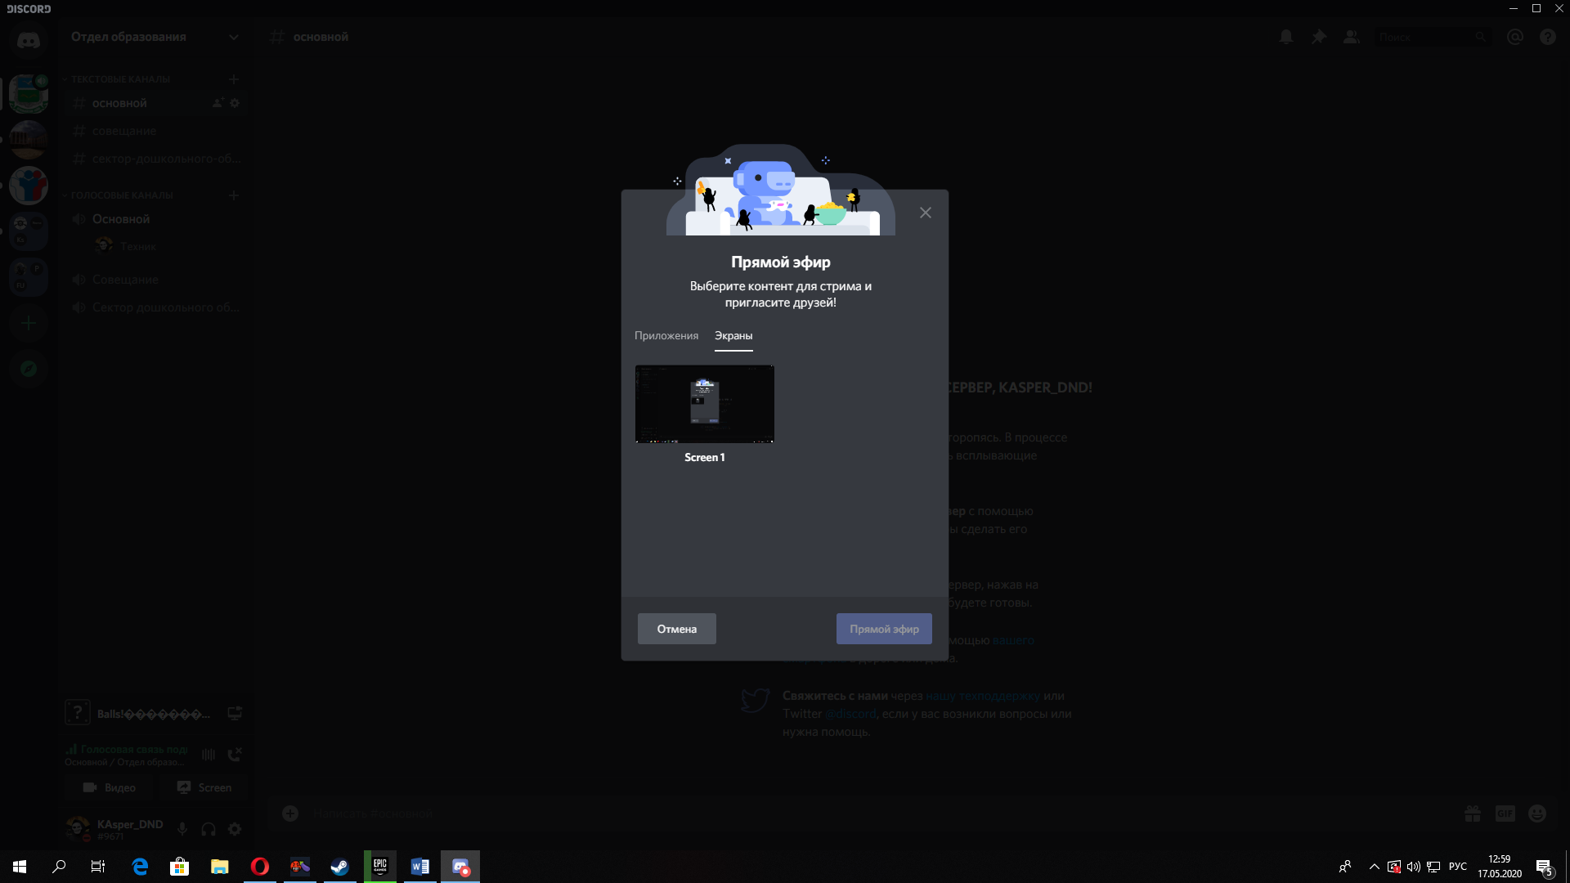Switch to Word in taskbar
Image resolution: width=1570 pixels, height=883 pixels.
pyautogui.click(x=420, y=867)
